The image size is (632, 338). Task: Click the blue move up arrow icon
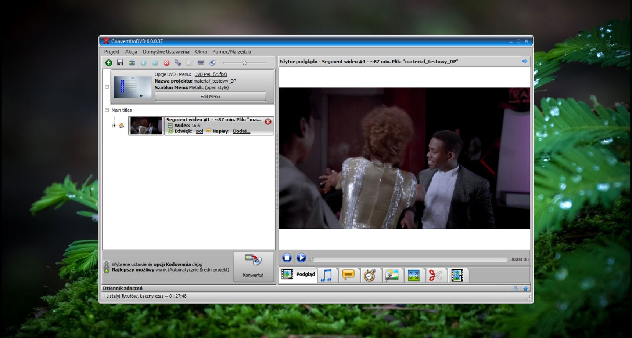[x=155, y=63]
